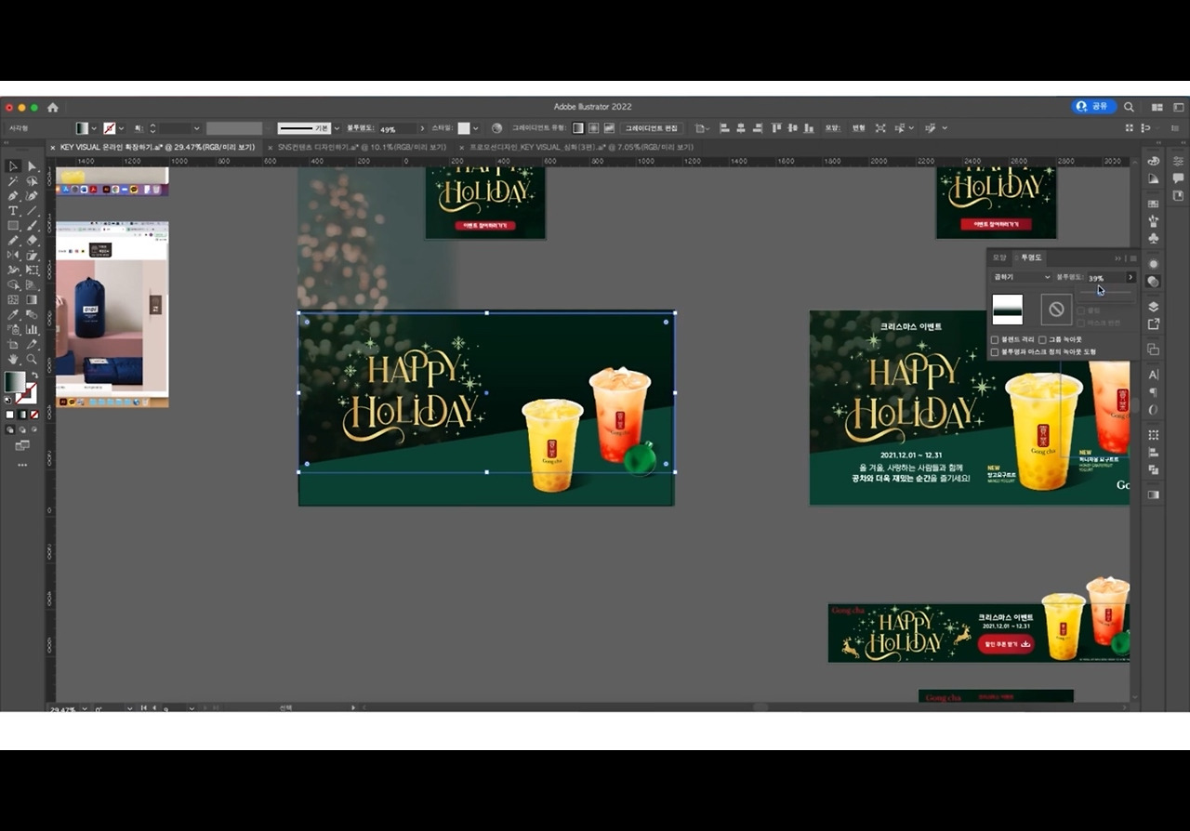Enable the 그룹 녹아웃 checkbox

tap(1042, 339)
